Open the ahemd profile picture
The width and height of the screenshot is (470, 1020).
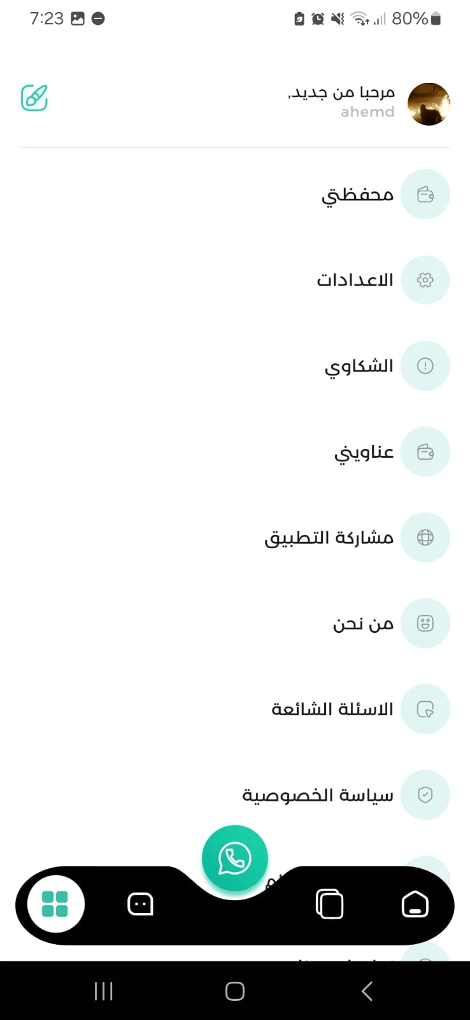click(x=429, y=104)
